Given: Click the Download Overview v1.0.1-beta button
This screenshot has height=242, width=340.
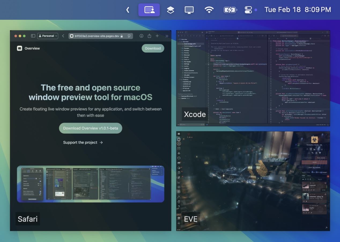Looking at the screenshot, I should [91, 128].
